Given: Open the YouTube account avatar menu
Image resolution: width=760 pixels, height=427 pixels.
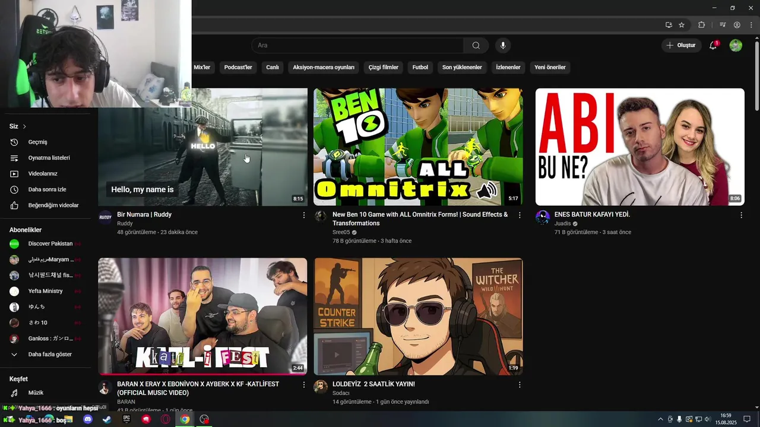Looking at the screenshot, I should (x=736, y=46).
